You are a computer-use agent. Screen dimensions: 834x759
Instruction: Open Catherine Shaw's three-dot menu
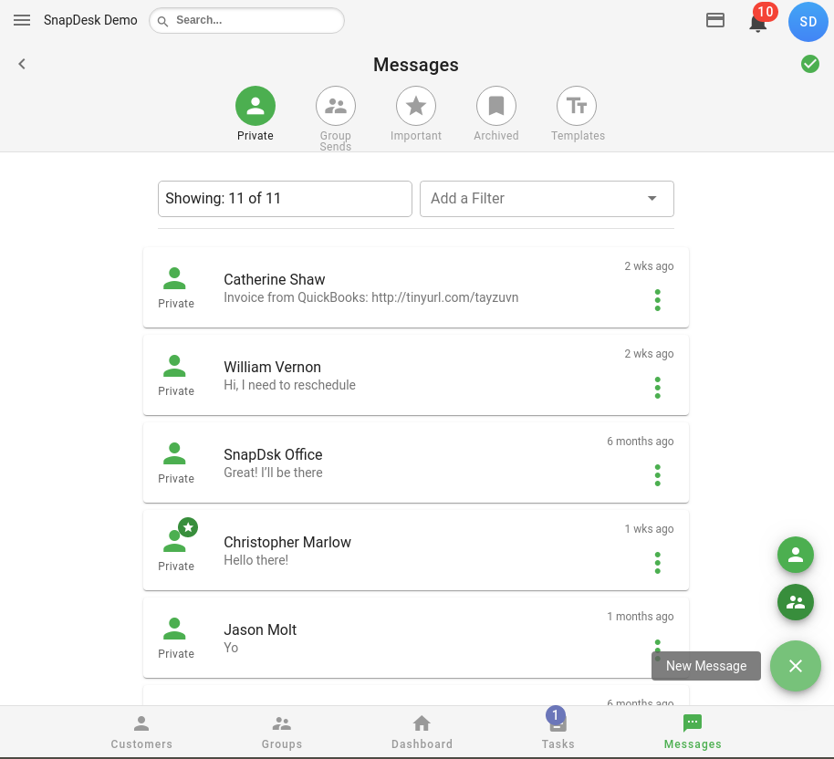[657, 300]
